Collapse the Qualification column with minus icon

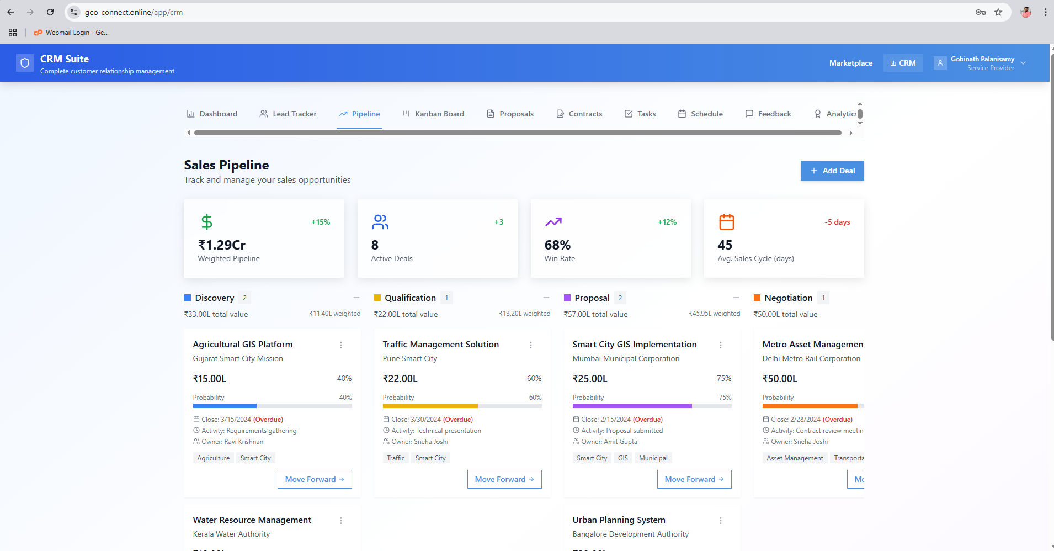pos(546,298)
